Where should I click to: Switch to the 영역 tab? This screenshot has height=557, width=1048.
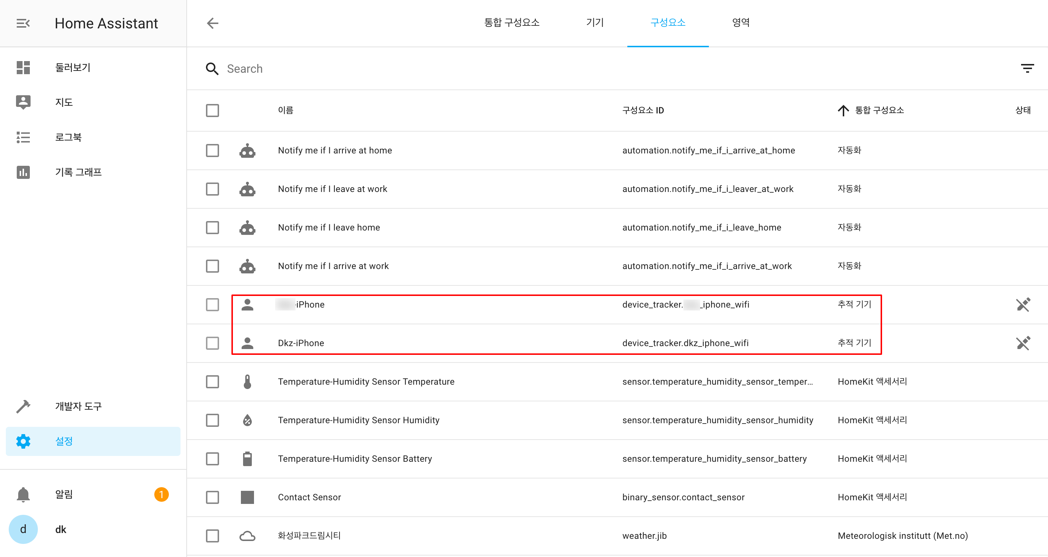(741, 23)
